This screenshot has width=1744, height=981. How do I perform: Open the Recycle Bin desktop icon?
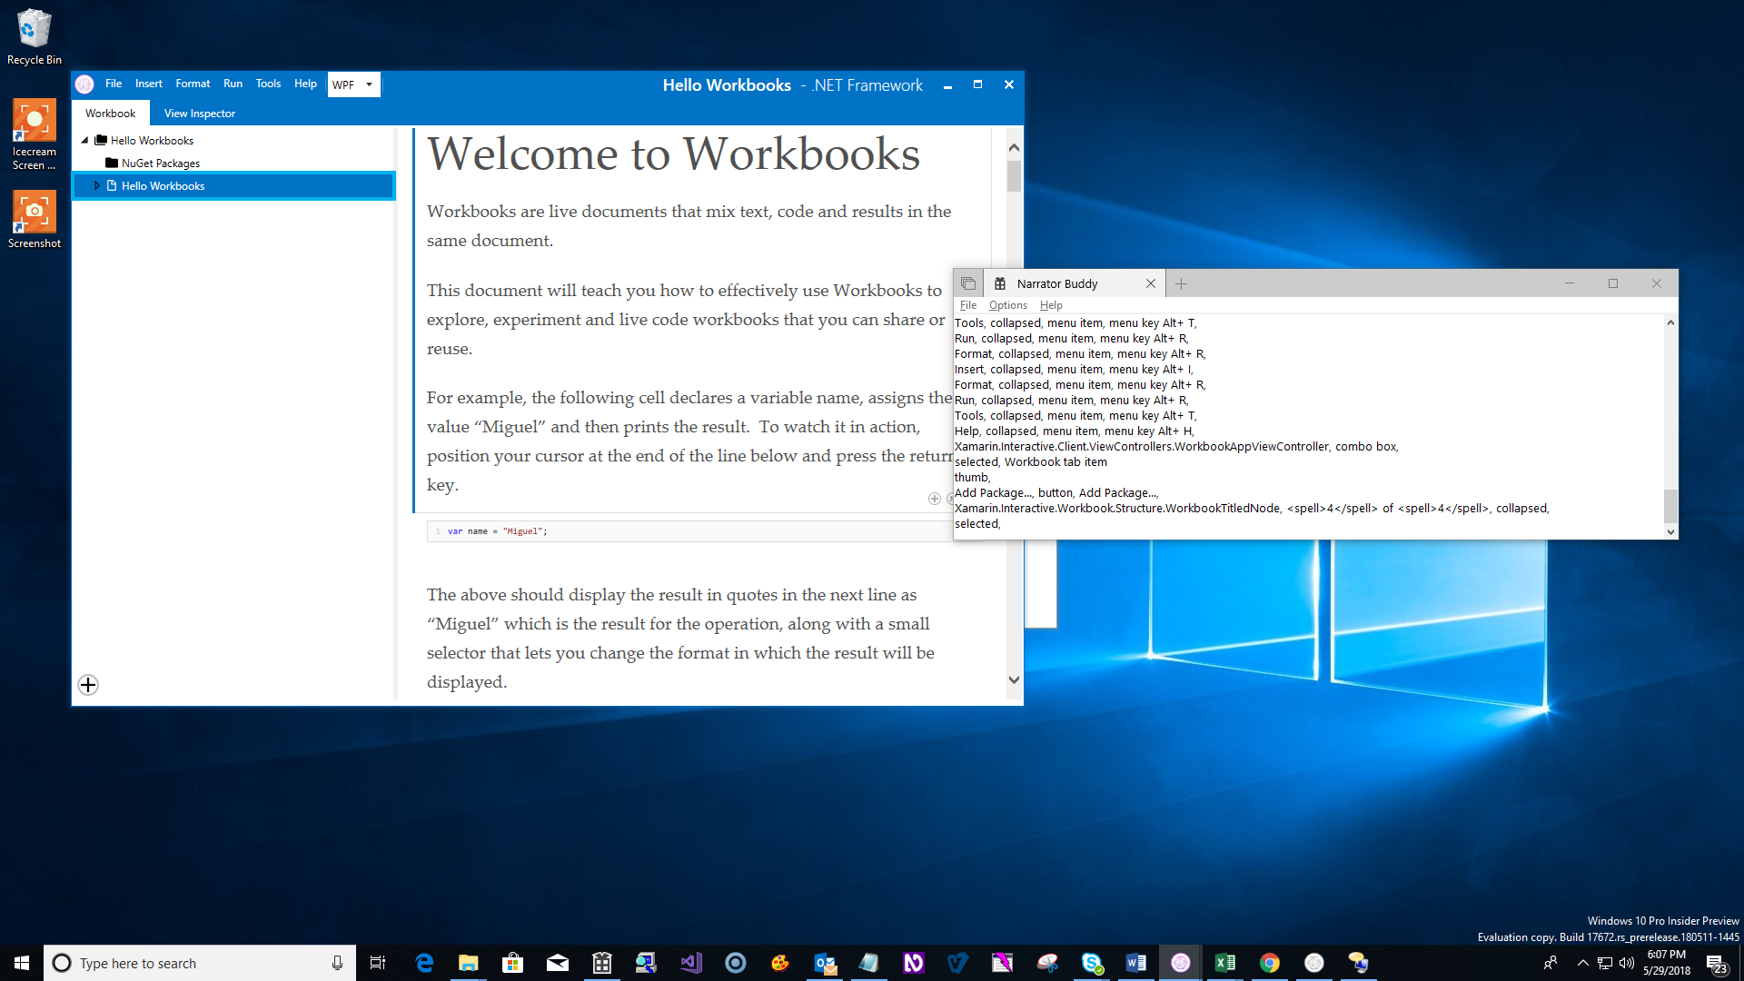(35, 37)
